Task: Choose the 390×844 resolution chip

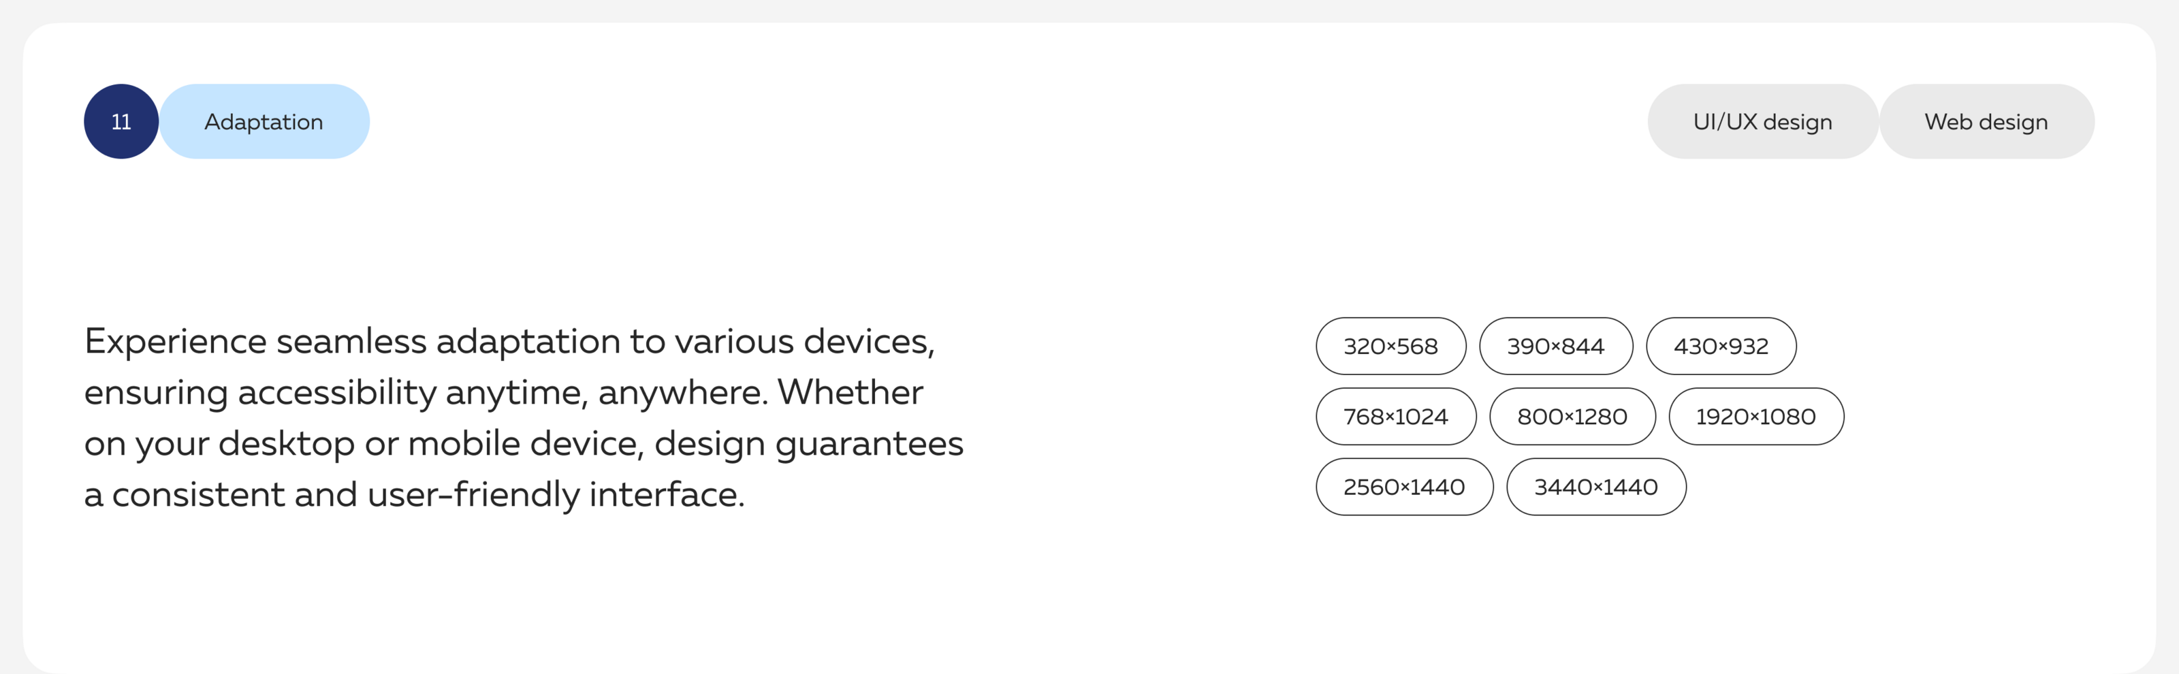Action: coord(1555,346)
